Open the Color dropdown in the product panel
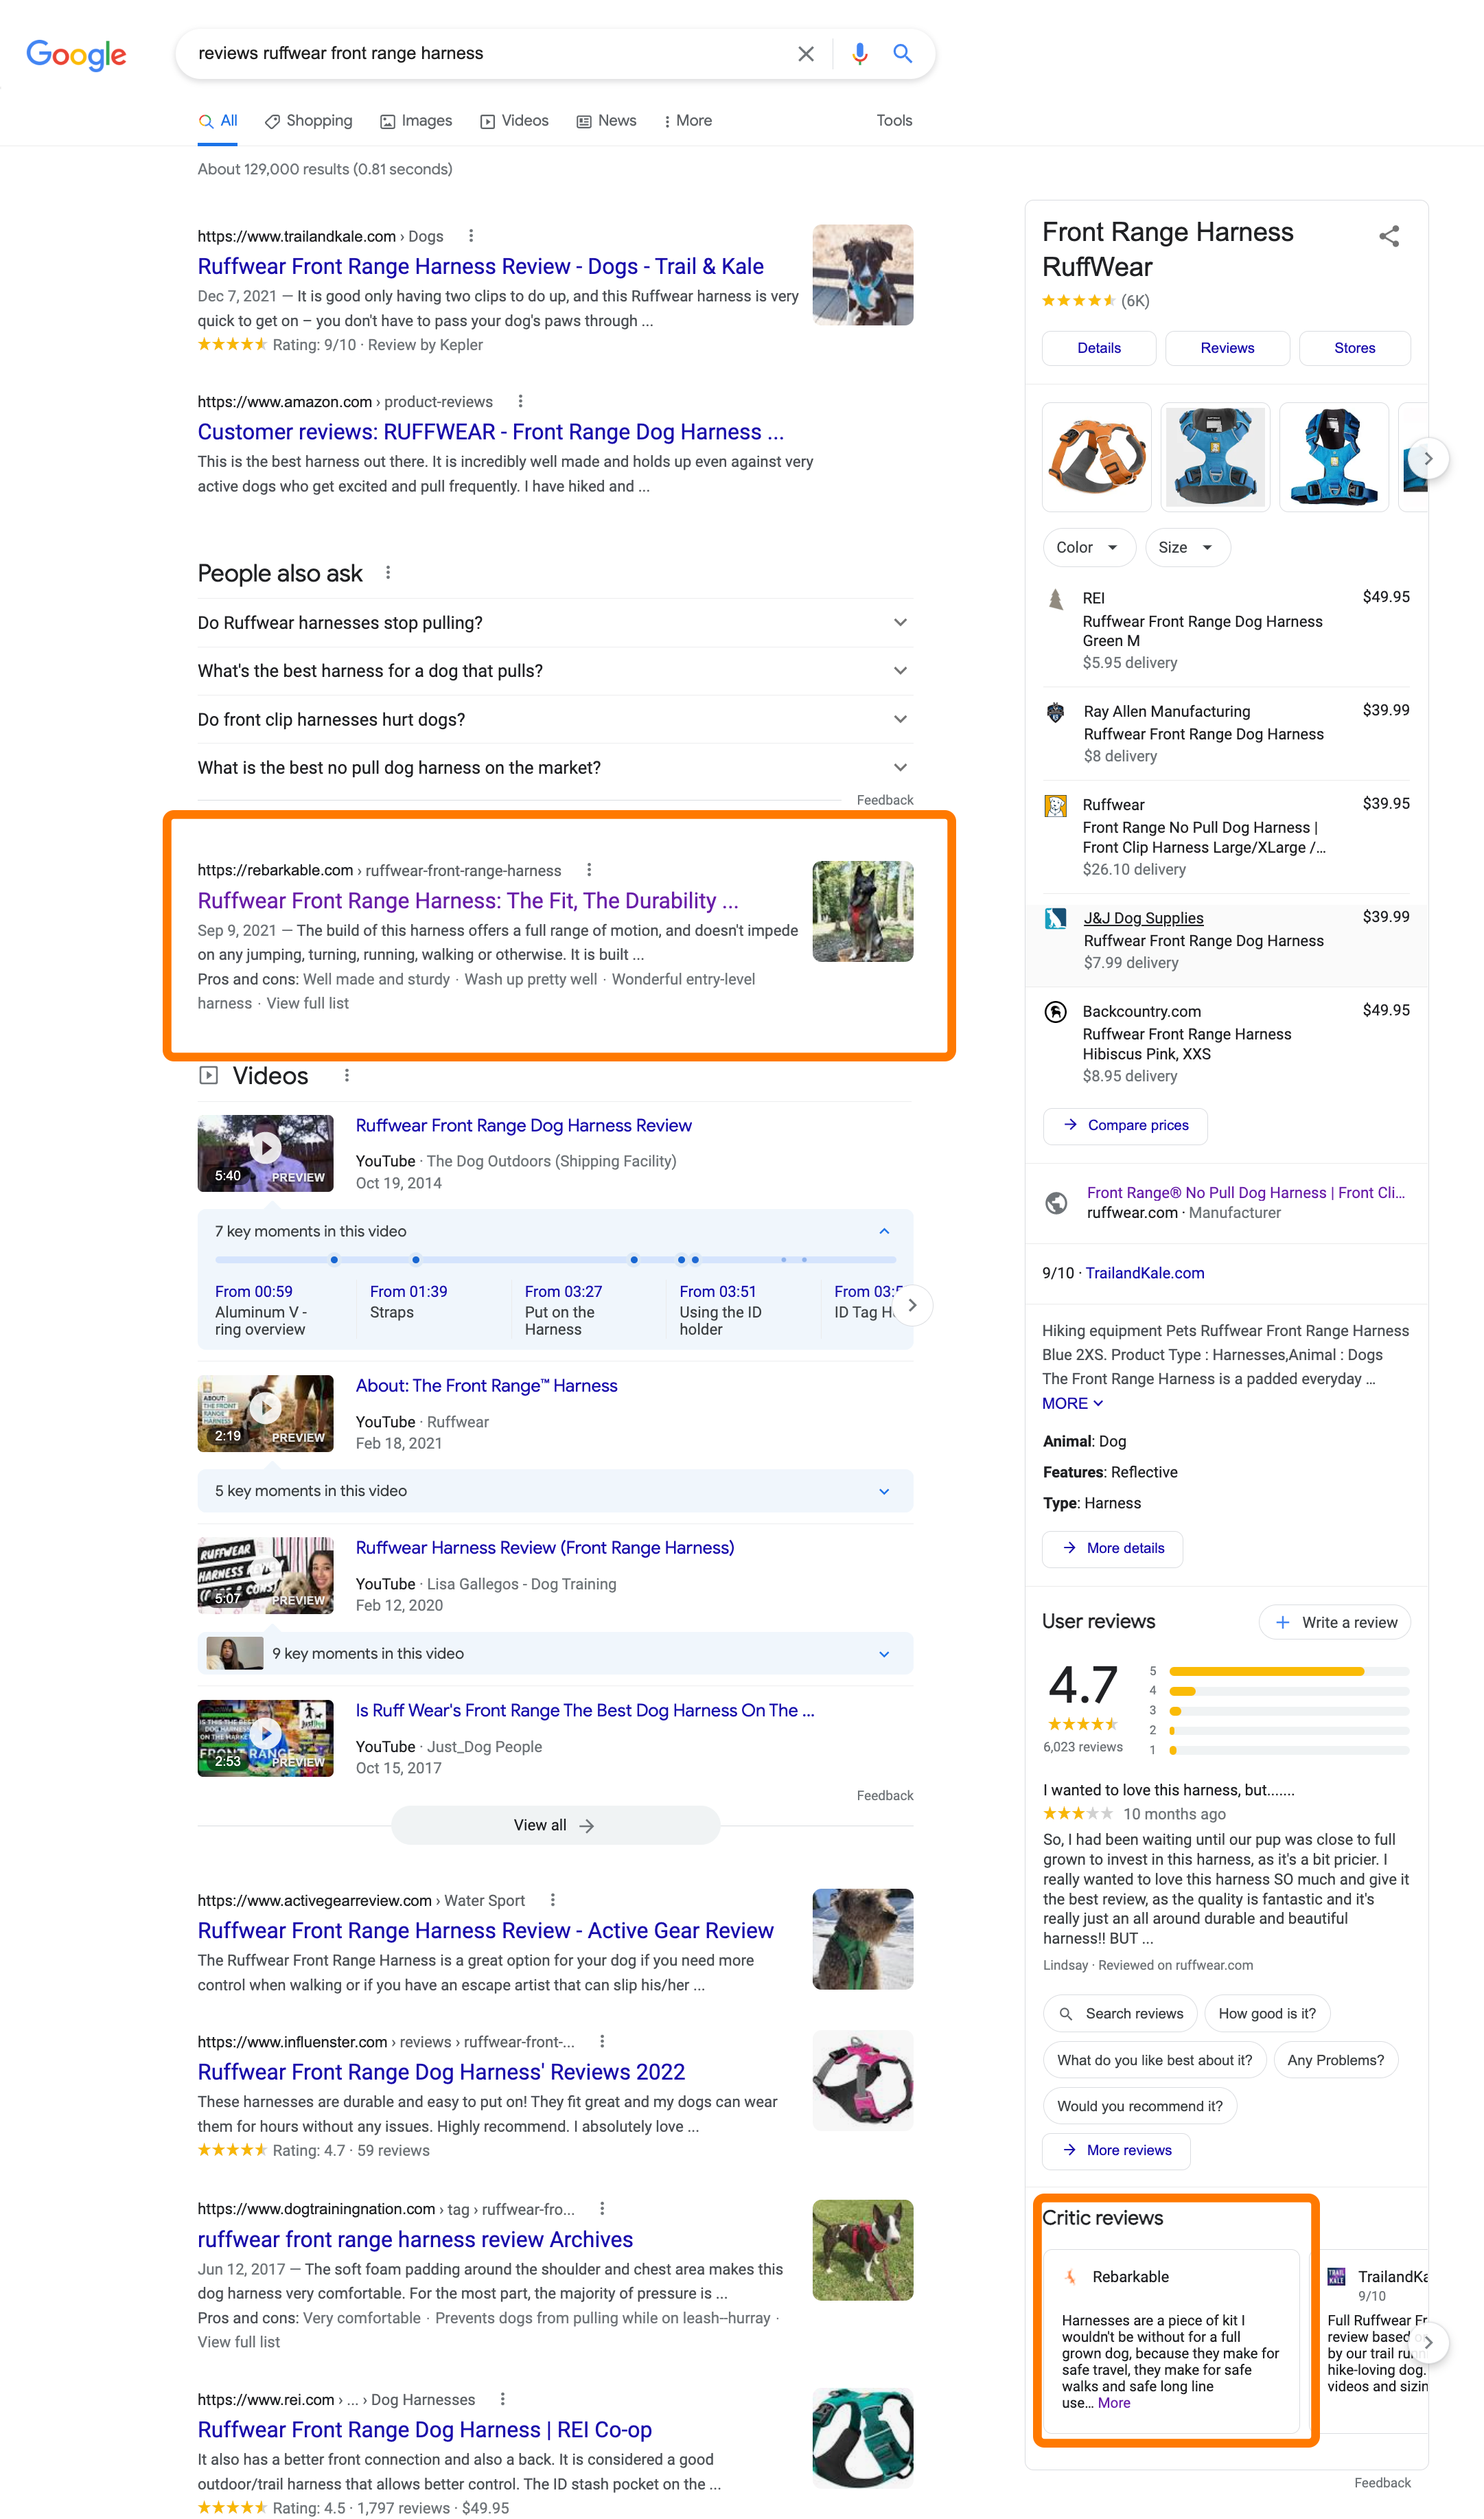Screen dimensions: 1484x2519 1088,547
